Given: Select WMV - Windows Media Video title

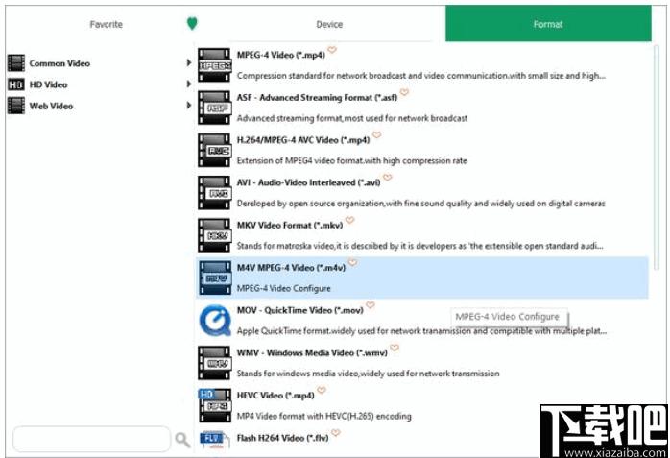Looking at the screenshot, I should tap(312, 353).
